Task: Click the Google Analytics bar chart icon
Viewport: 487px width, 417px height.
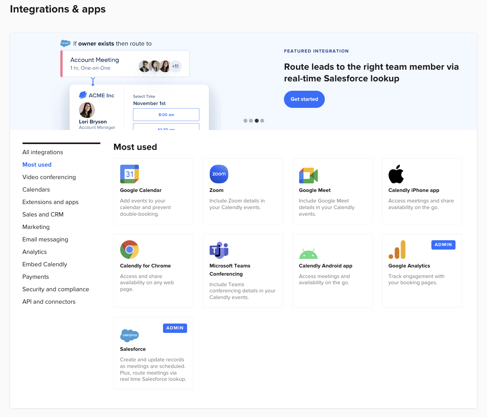Action: [x=397, y=250]
